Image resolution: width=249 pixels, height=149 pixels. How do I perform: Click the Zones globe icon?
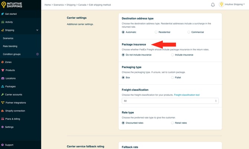point(2,62)
